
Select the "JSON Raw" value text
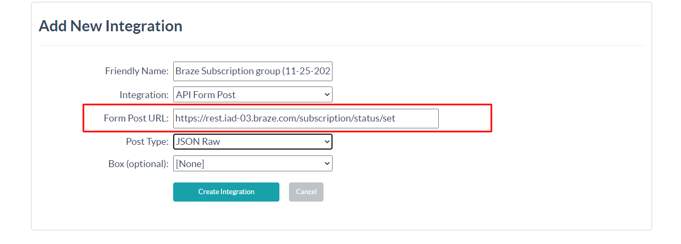[x=198, y=142]
